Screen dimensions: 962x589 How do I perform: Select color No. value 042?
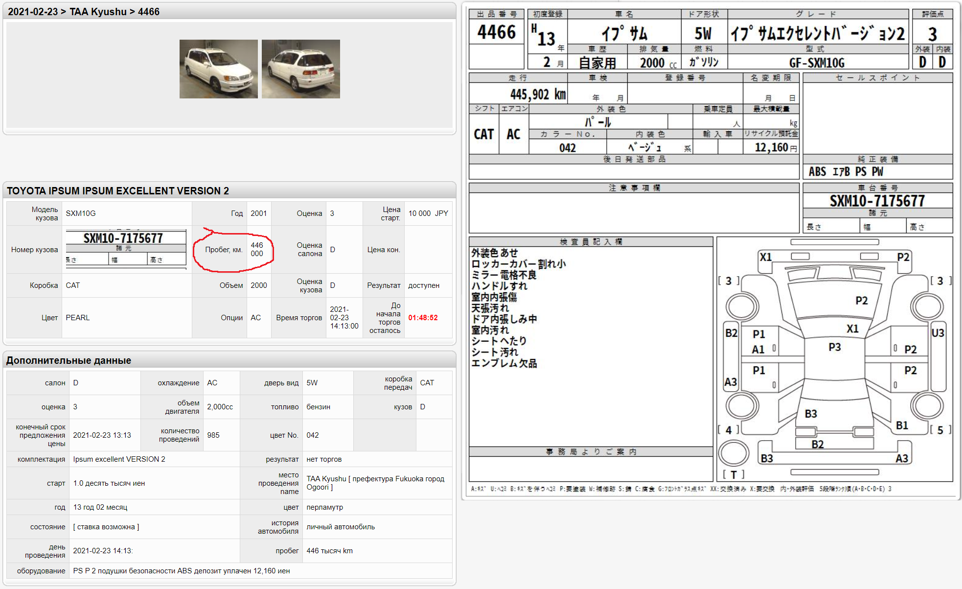[x=313, y=435]
